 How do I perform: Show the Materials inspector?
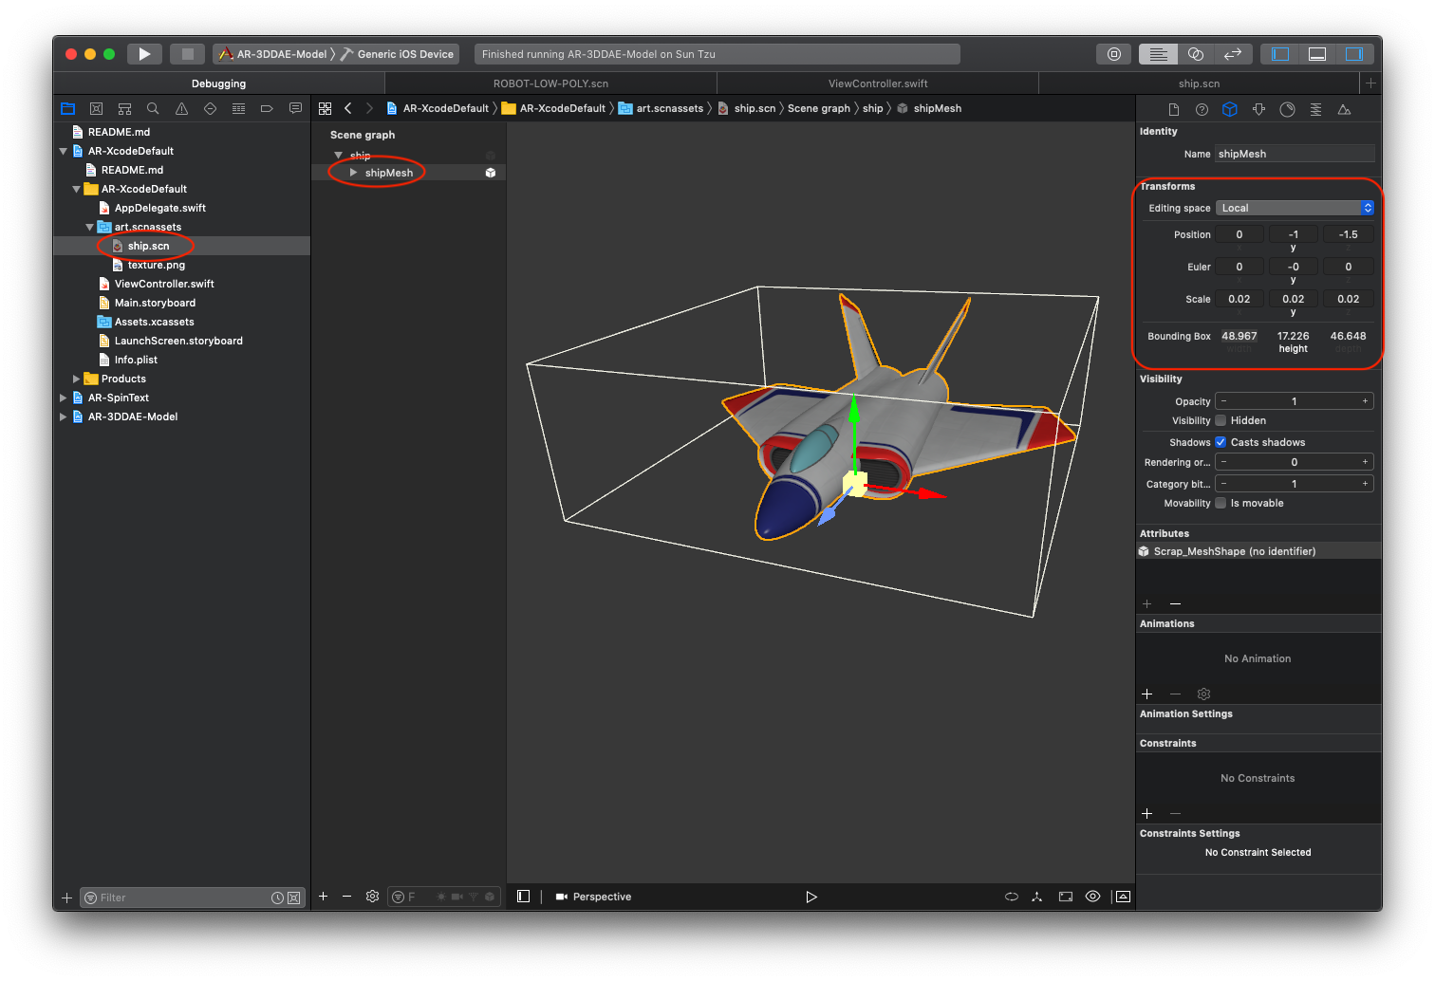point(1287,109)
